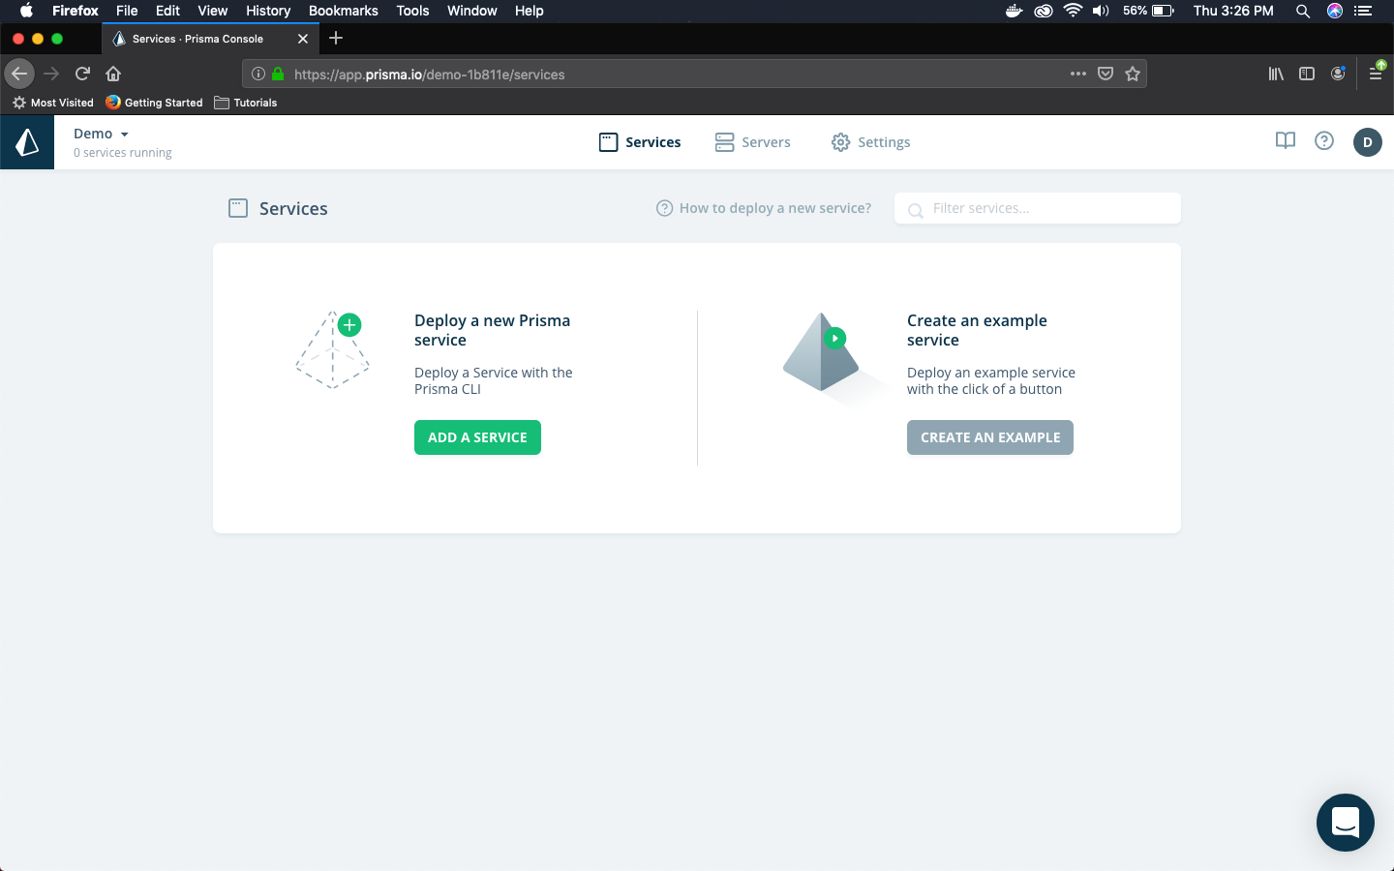Click the solid pyramid play icon
The image size is (1394, 871).
point(821,352)
